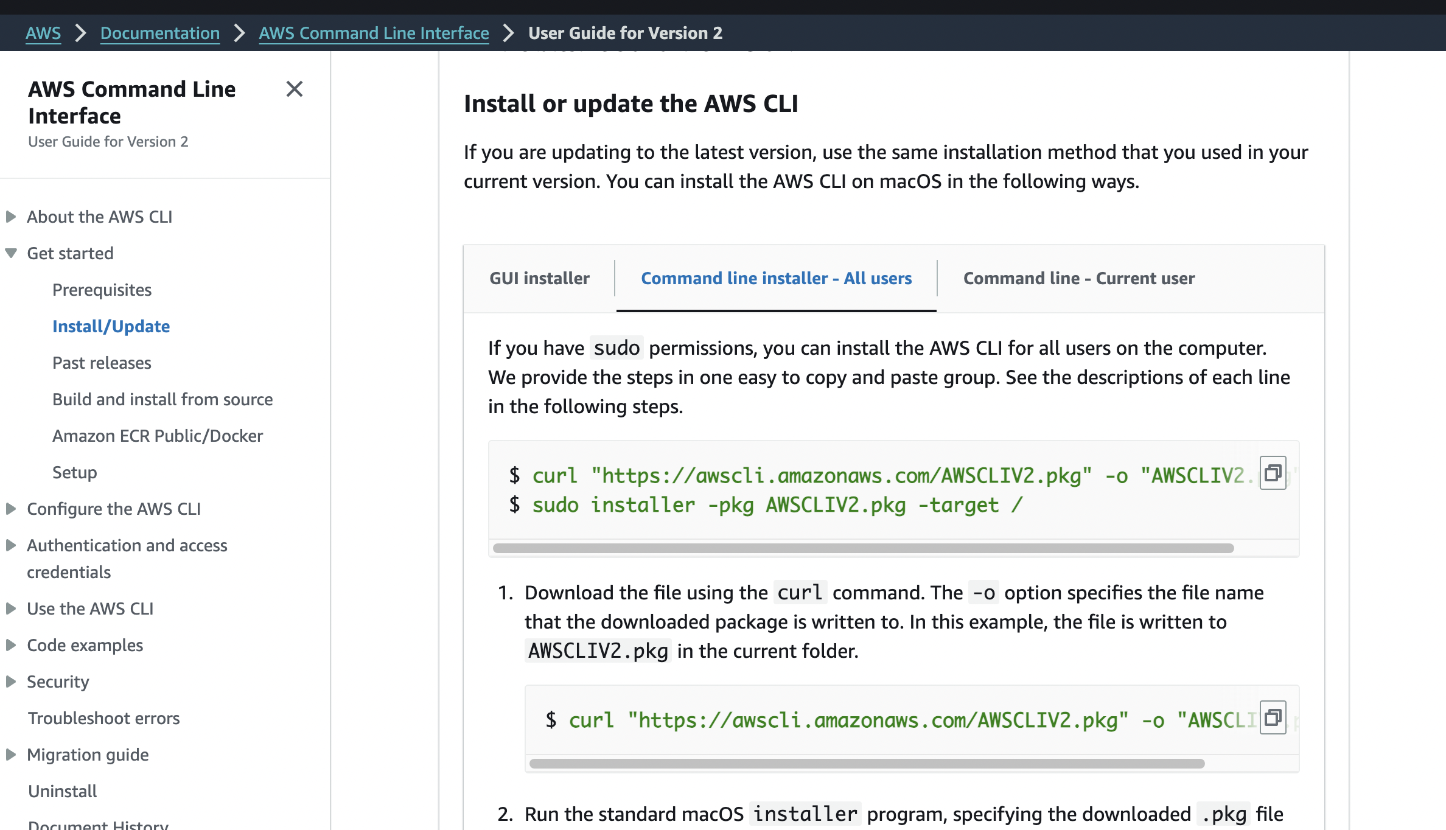This screenshot has height=830, width=1446.
Task: Open Troubleshoot errors in sidebar
Action: [x=104, y=718]
